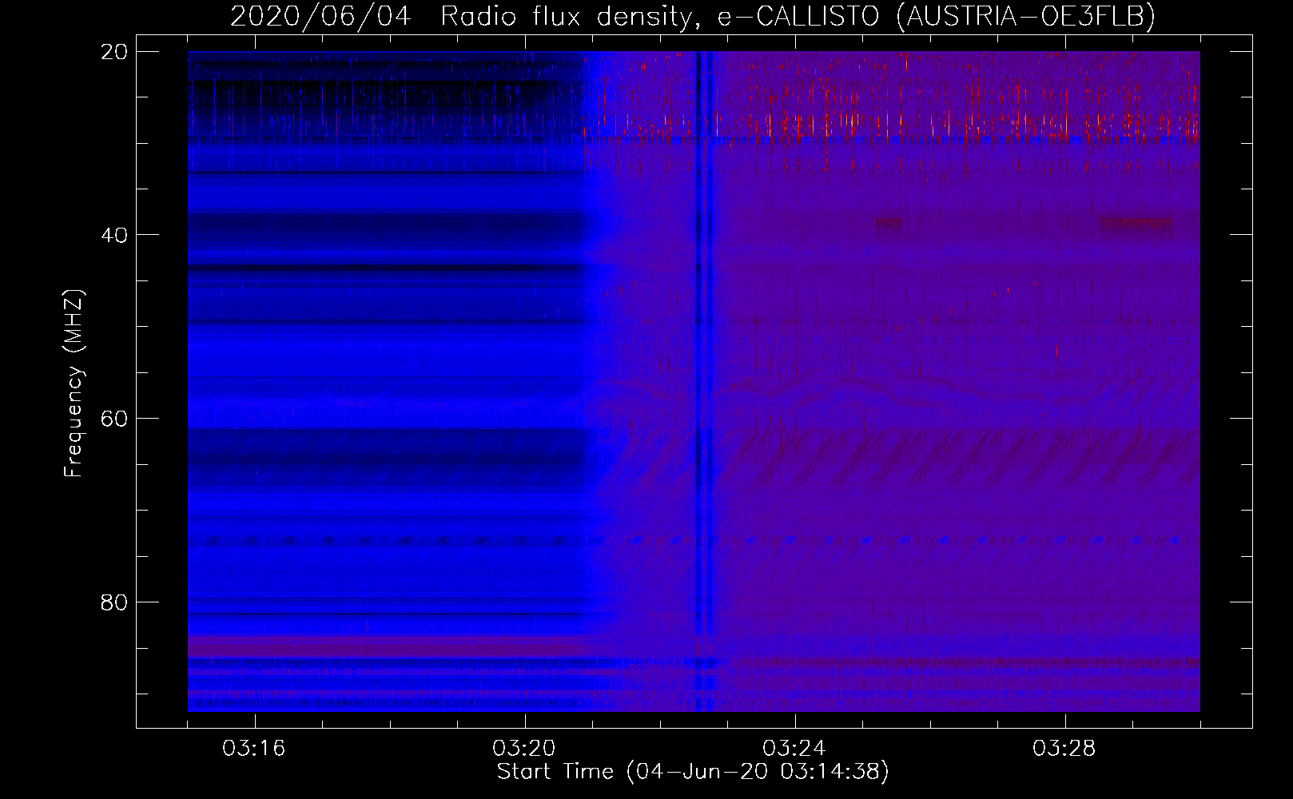Viewport: 1293px width, 799px height.
Task: Click the station name 'AUSTRIA-OE3FLB' in title
Action: click(1025, 16)
